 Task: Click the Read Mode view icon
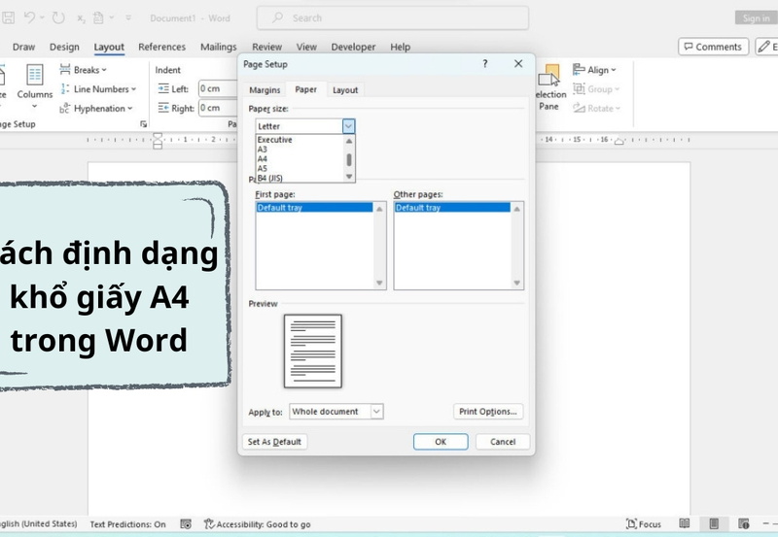pos(685,523)
